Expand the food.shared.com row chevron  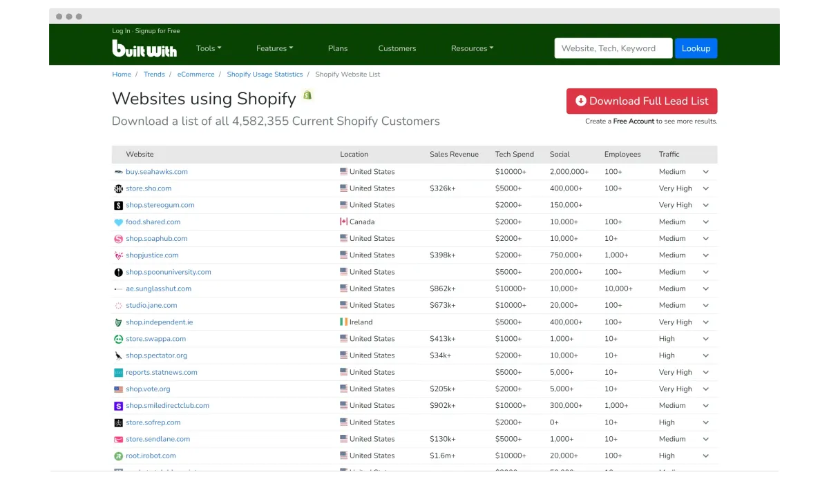click(x=706, y=222)
